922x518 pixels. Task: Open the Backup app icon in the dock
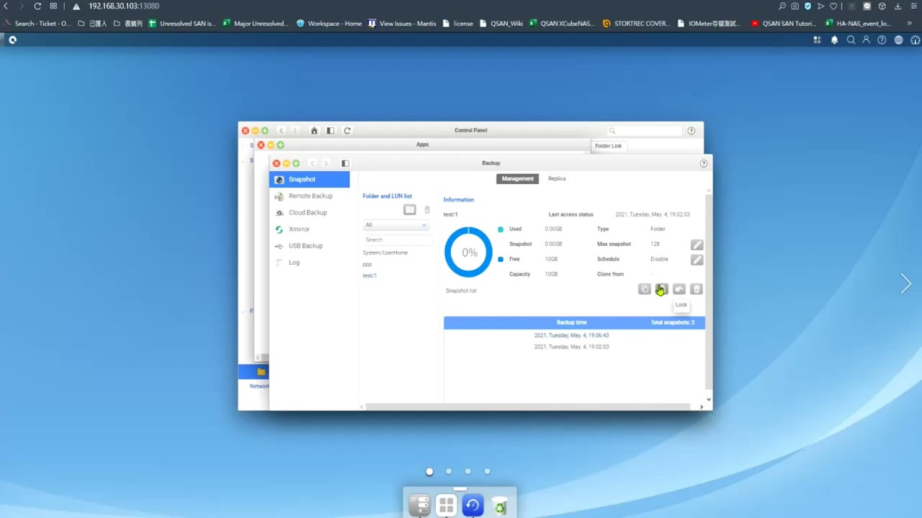coord(473,505)
